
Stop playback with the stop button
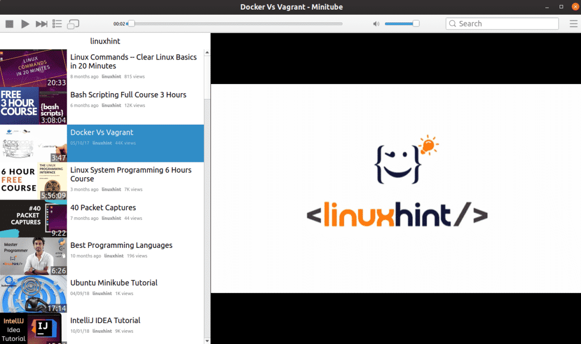[9, 24]
